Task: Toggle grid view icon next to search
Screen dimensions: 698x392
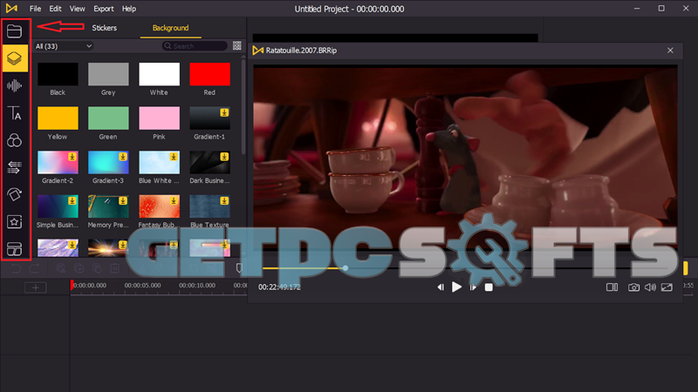Action: (x=236, y=46)
